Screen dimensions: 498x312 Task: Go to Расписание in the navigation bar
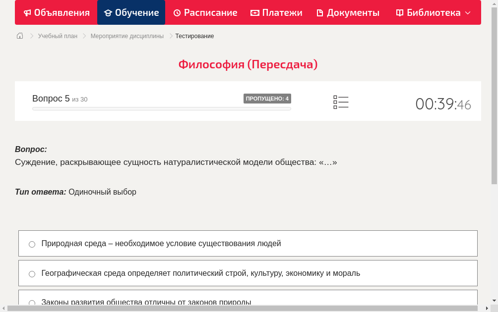205,13
